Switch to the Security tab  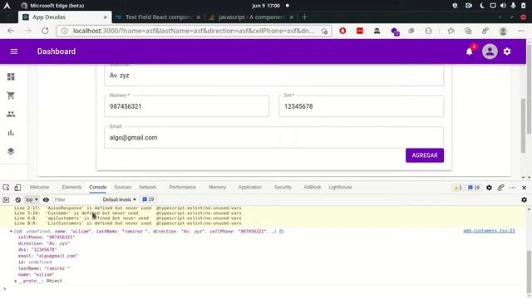click(x=283, y=187)
